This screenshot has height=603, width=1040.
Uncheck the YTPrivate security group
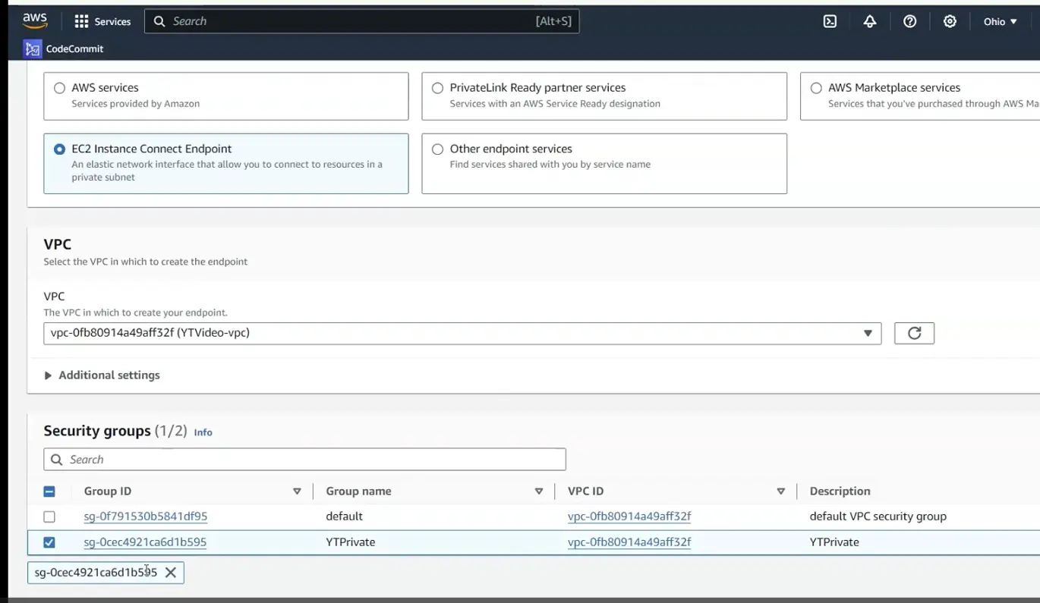[x=49, y=542]
